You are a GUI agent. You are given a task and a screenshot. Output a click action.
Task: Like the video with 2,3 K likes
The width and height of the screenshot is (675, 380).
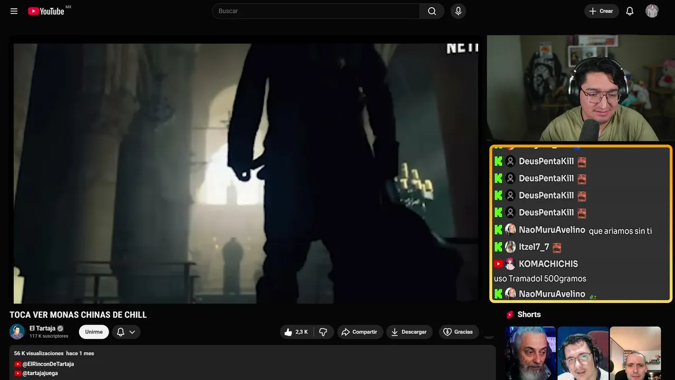tap(296, 332)
